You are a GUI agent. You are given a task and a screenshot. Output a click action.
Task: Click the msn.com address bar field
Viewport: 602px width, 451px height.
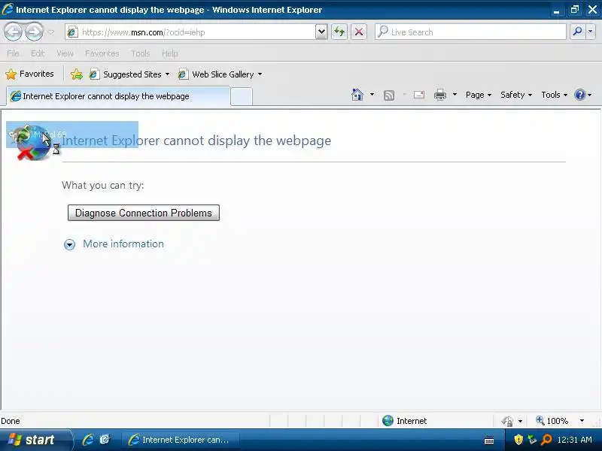tap(190, 32)
